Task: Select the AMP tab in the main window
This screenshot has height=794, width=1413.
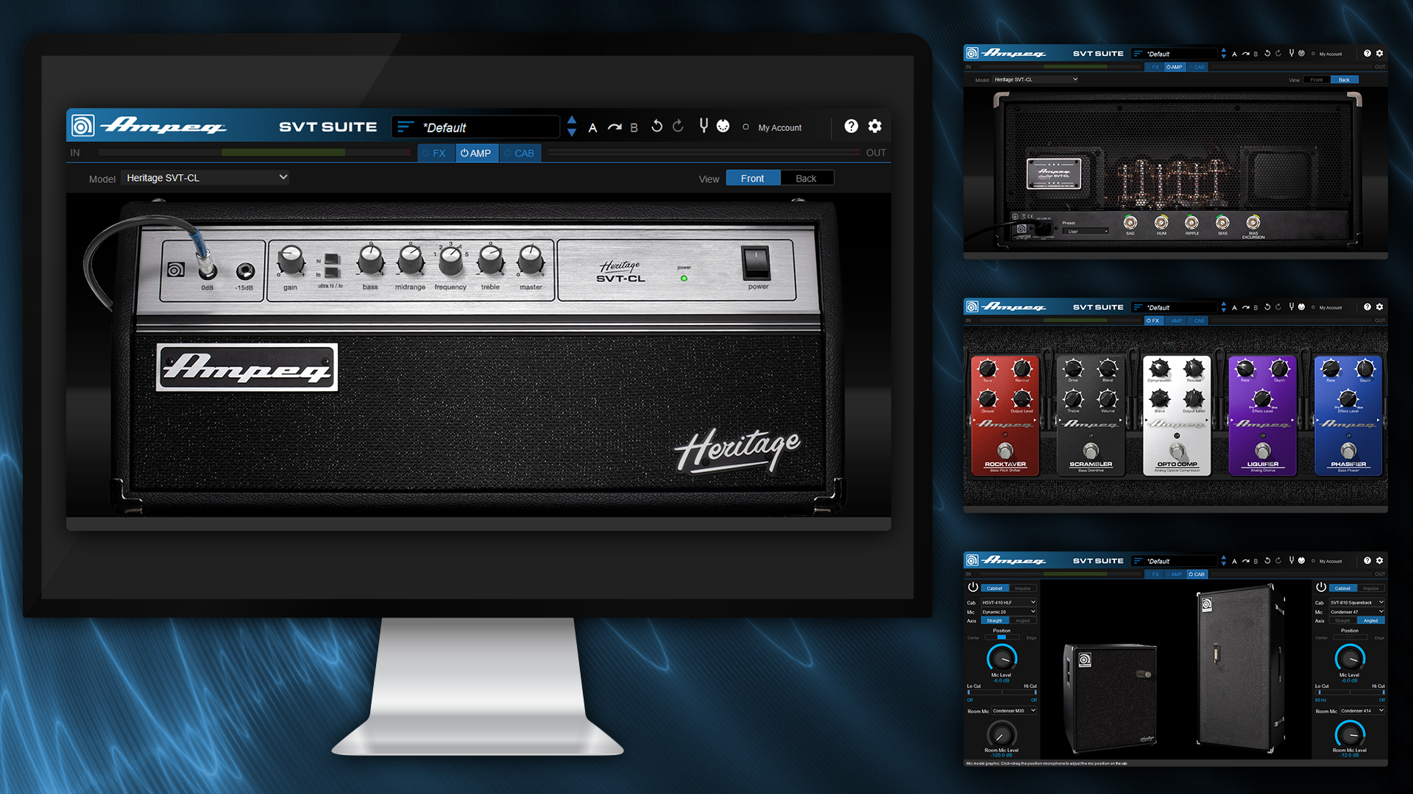Action: [477, 153]
